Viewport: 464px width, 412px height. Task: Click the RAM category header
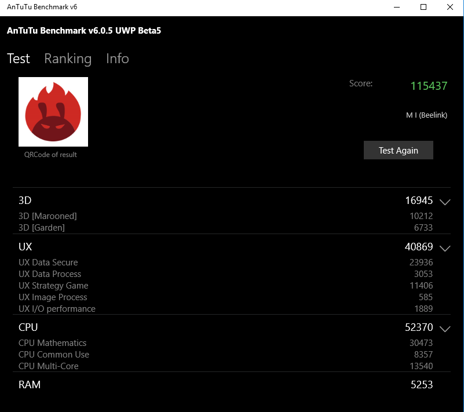30,384
